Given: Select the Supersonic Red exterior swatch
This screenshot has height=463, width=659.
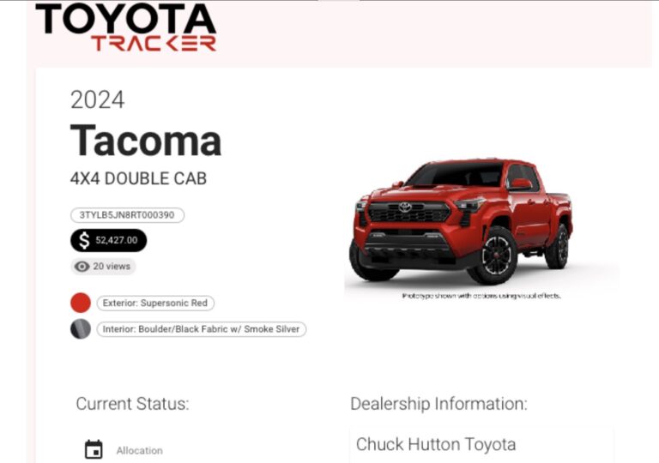Looking at the screenshot, I should [x=81, y=303].
